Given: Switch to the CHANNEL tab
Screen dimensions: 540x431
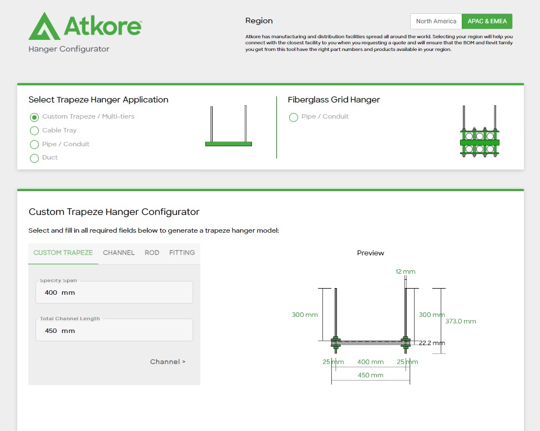Looking at the screenshot, I should click(x=118, y=253).
